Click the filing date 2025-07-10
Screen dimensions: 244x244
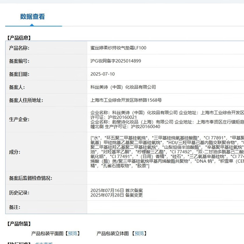[x=102, y=74]
